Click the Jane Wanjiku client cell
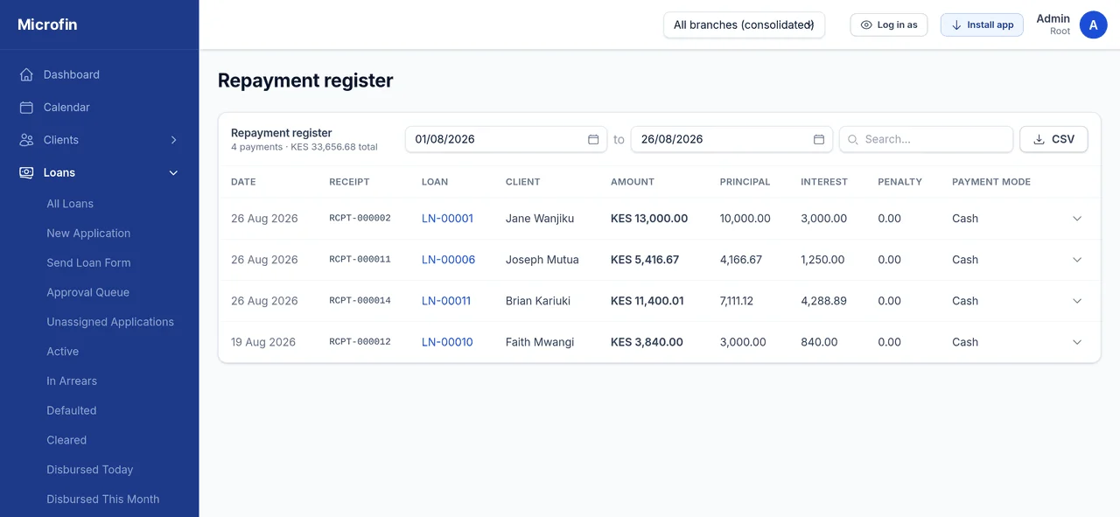The image size is (1120, 517). click(x=540, y=219)
